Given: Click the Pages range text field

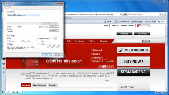Looking at the screenshot, I should [27, 44].
